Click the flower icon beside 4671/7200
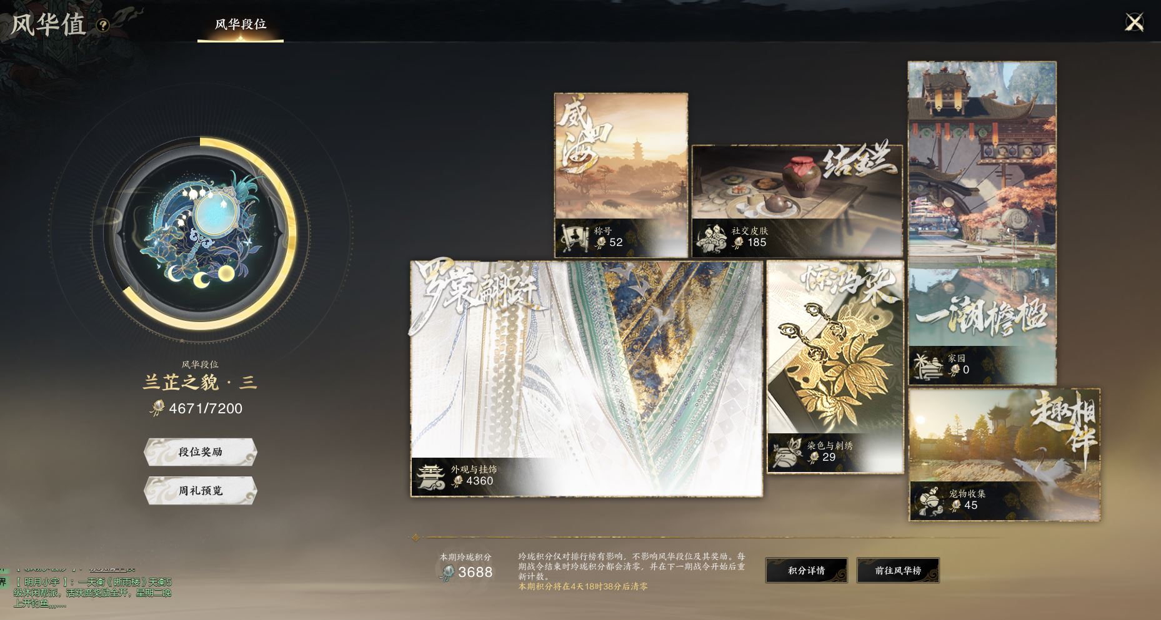This screenshot has height=620, width=1161. click(x=156, y=408)
